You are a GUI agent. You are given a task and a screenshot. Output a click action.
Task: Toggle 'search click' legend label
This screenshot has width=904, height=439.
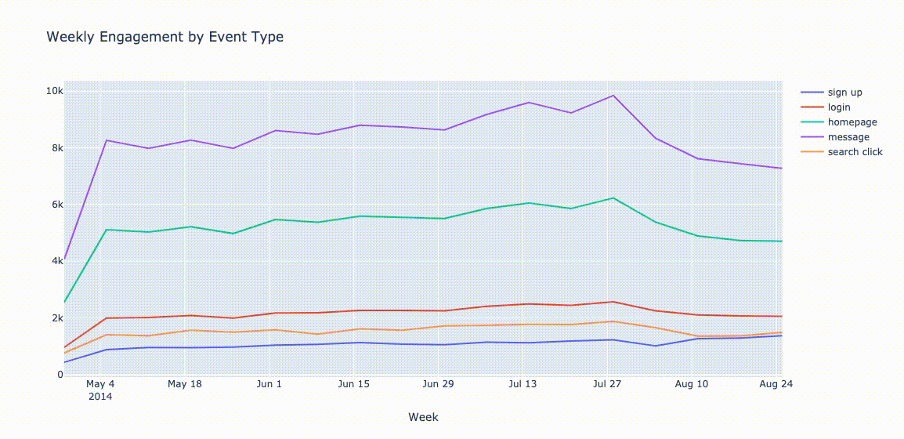point(855,152)
